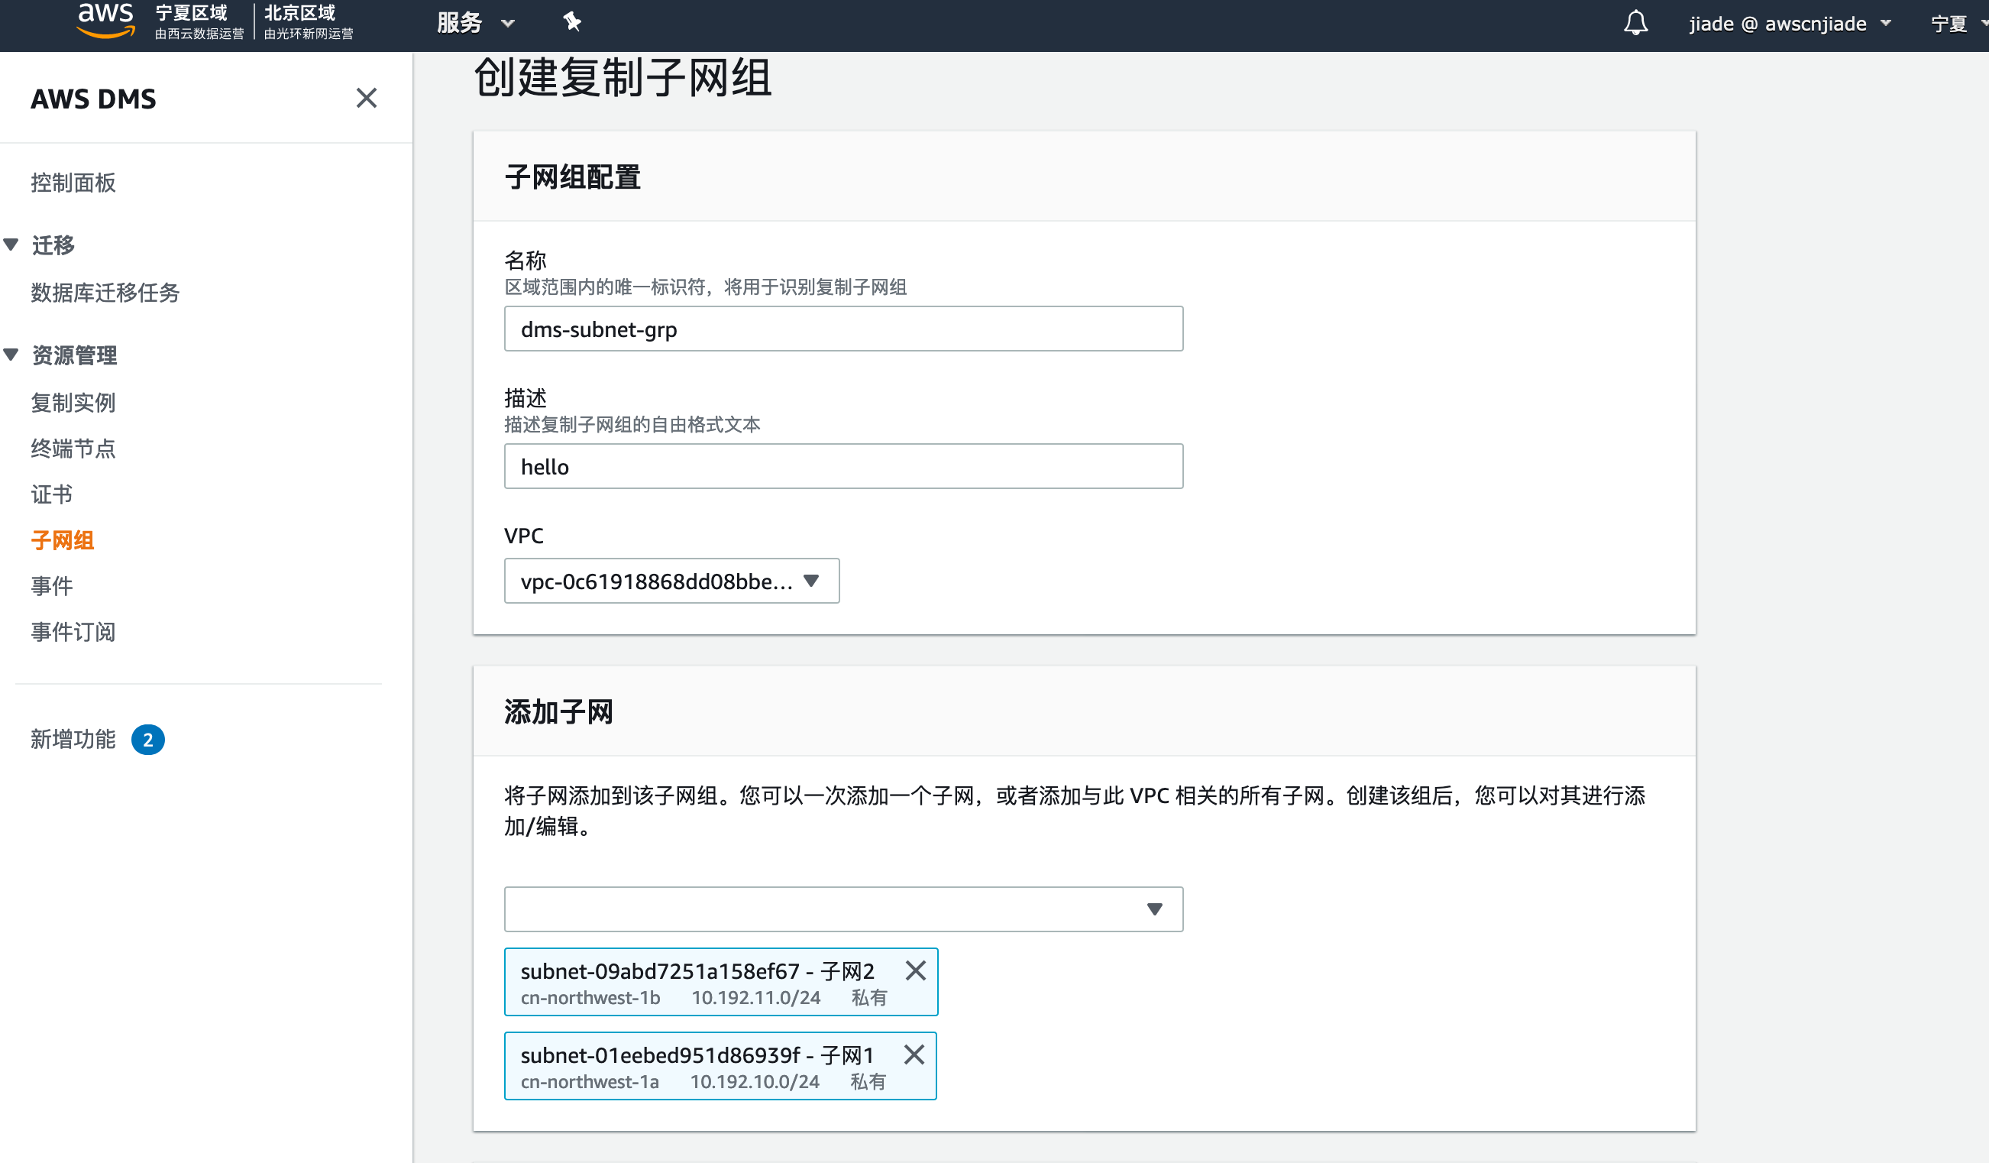Navigate to 数据库迁移任务
1989x1163 pixels.
click(x=105, y=293)
